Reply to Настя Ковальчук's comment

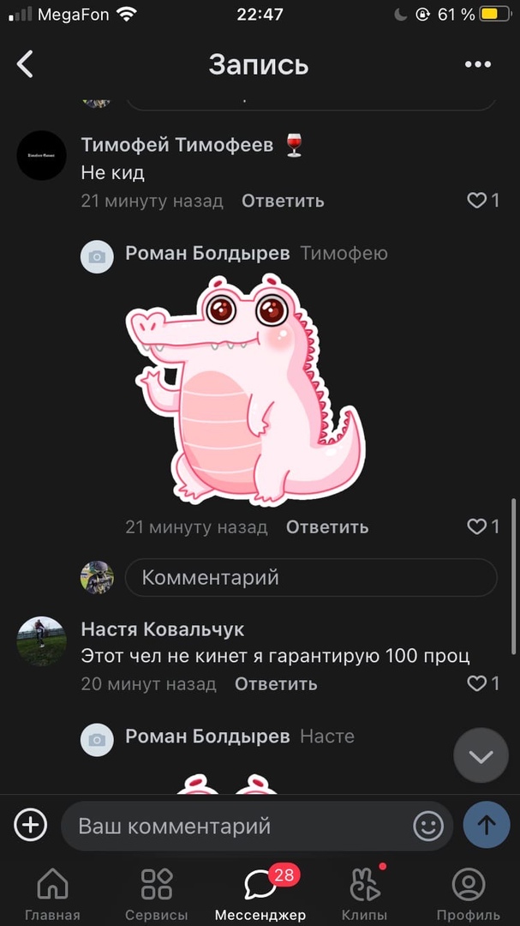[x=276, y=684]
